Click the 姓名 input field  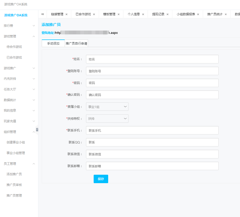(x=152, y=59)
